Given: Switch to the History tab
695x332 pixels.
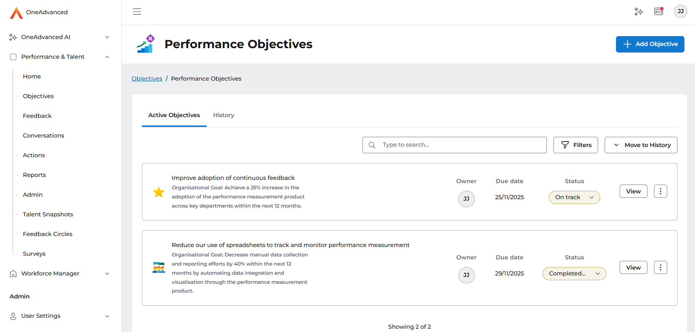Looking at the screenshot, I should click(223, 115).
